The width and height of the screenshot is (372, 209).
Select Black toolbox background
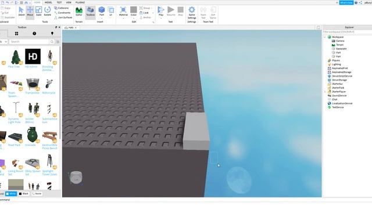(24, 194)
